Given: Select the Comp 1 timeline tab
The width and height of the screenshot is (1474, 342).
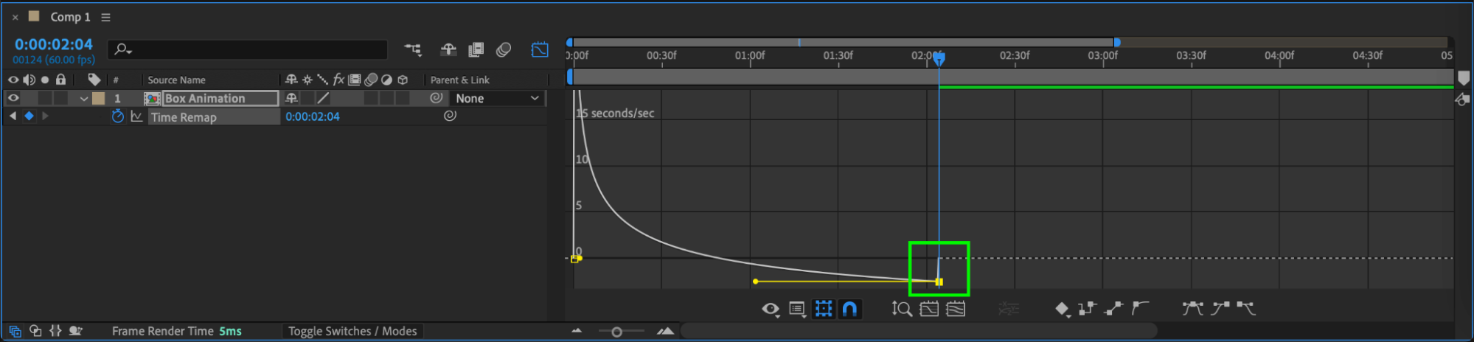Looking at the screenshot, I should (69, 17).
